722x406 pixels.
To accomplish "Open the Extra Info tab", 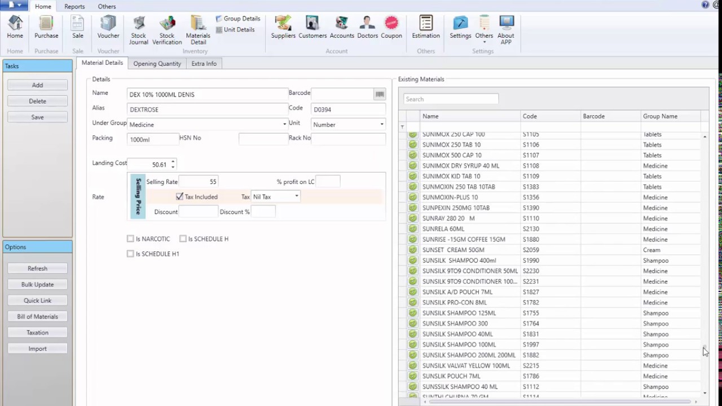I will [204, 64].
